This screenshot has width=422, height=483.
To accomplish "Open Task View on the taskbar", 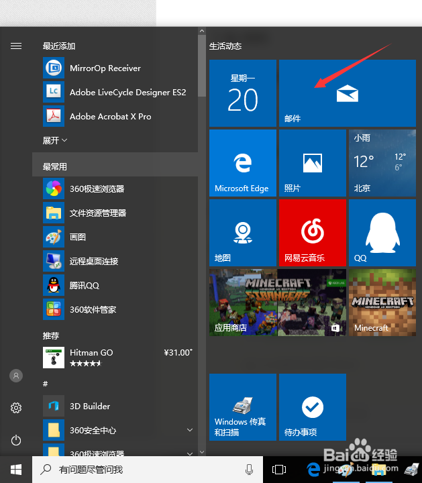I will (279, 470).
